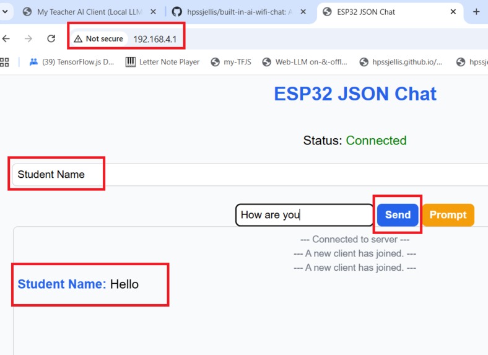Click the GitHub icon on the second tab

click(x=176, y=12)
